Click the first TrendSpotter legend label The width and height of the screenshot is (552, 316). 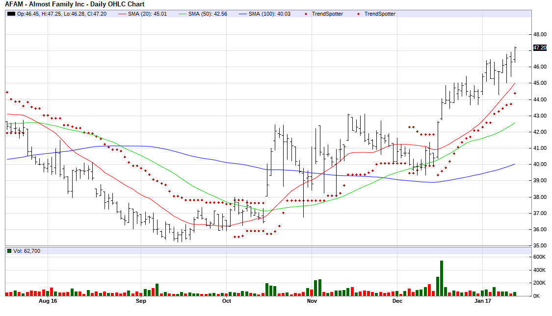(327, 14)
